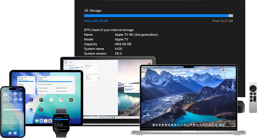257x138 pixels.
Task: Click the Model value "Apple TV"
Action: point(121,39)
